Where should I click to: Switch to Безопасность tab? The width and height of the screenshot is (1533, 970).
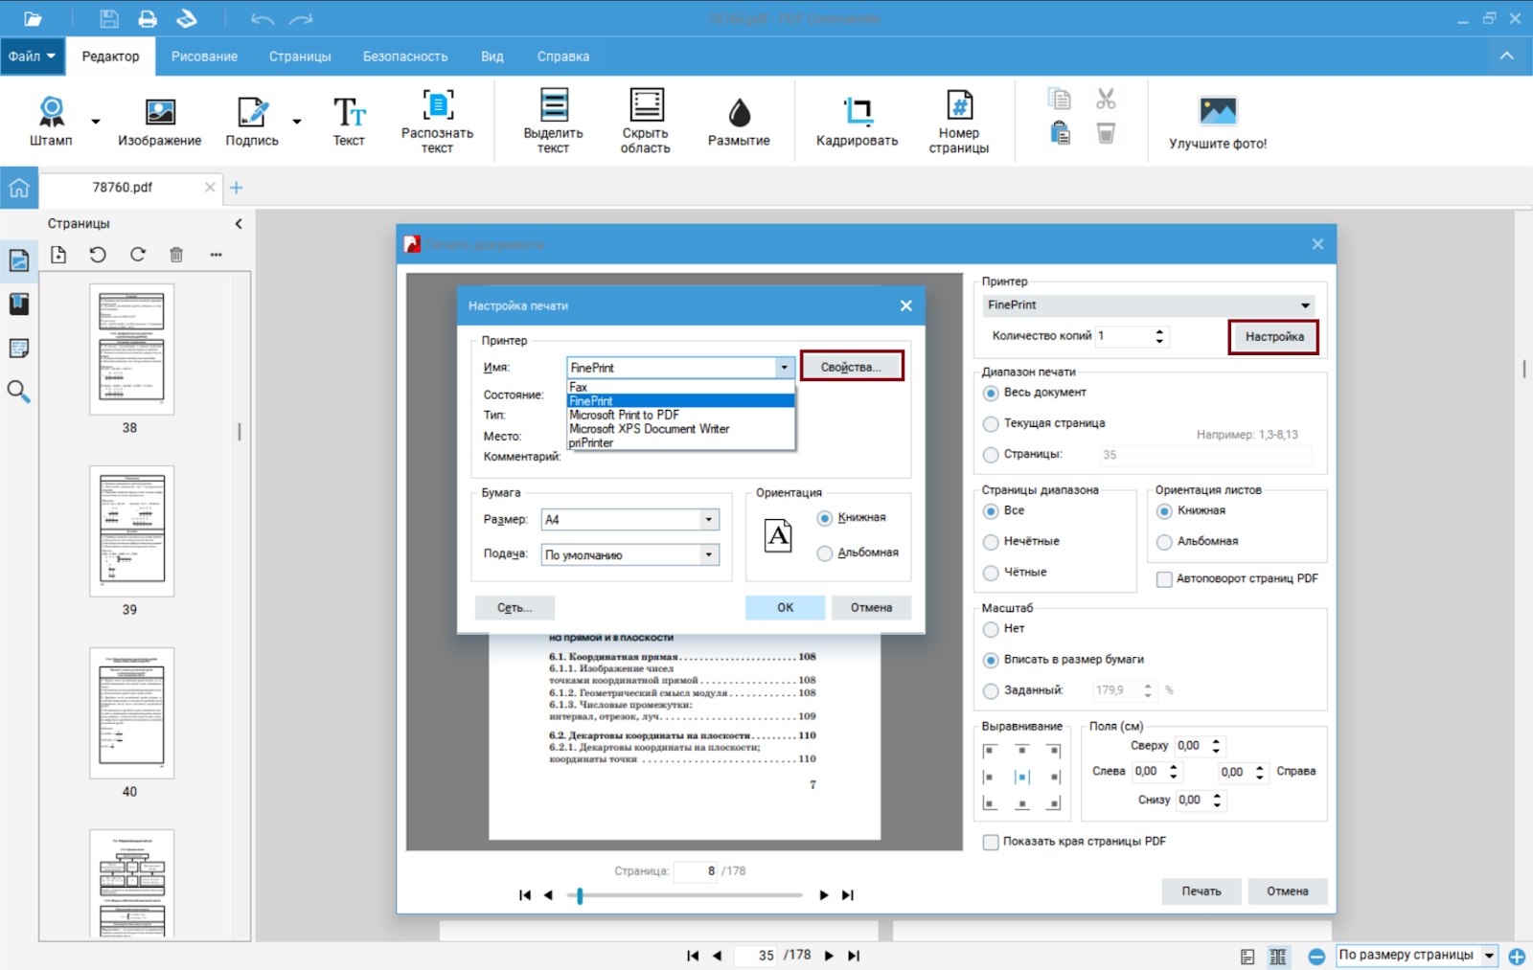click(x=405, y=56)
